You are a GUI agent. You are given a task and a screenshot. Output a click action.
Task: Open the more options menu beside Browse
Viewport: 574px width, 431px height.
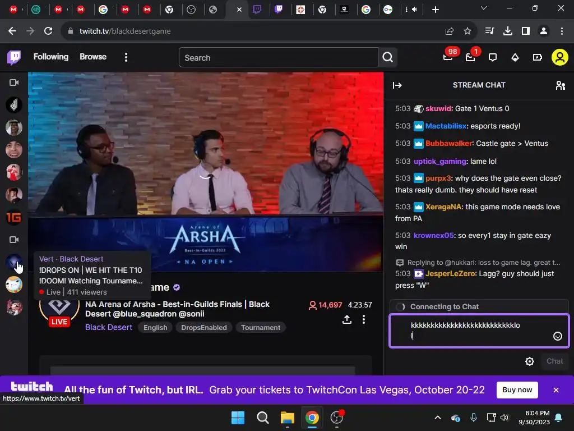(x=126, y=57)
